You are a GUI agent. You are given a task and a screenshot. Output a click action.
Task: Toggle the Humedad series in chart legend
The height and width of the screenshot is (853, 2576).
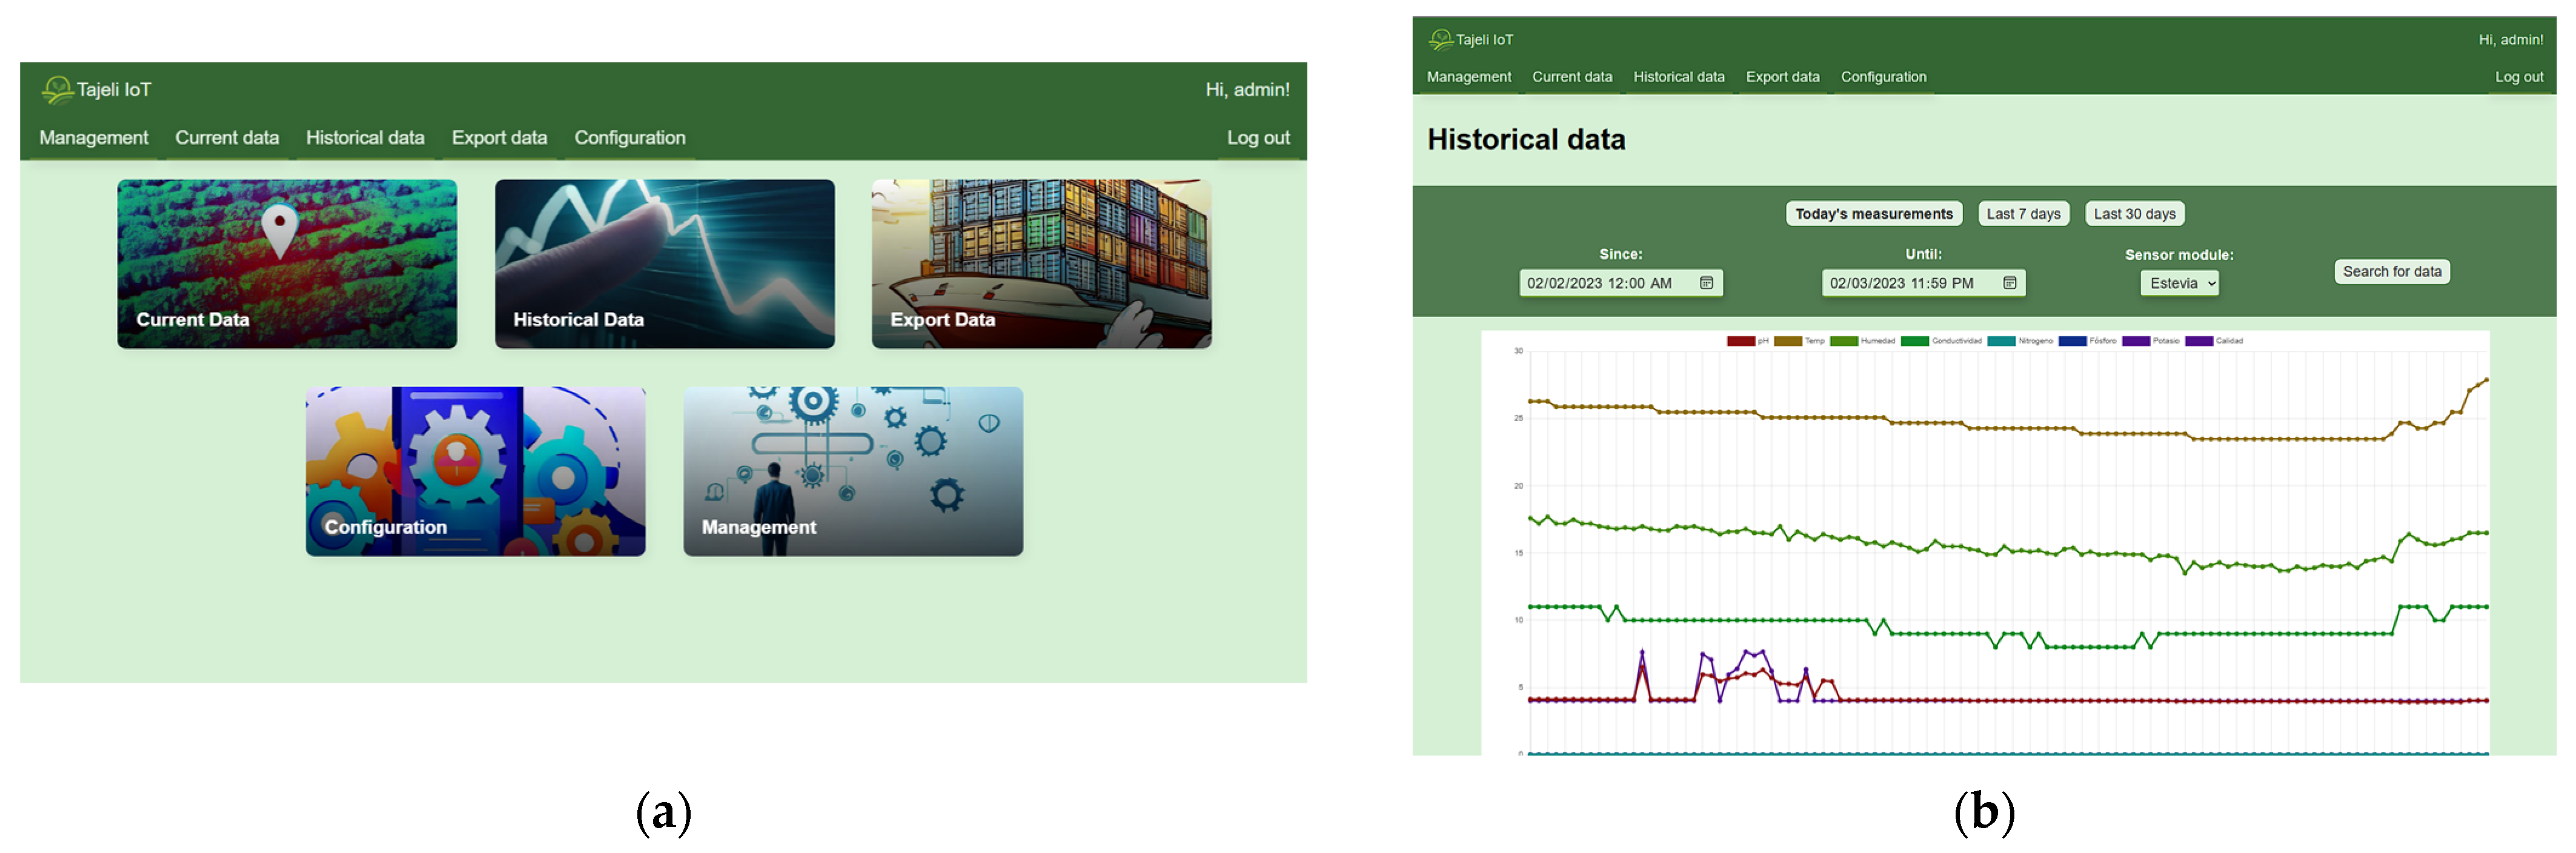click(1844, 341)
